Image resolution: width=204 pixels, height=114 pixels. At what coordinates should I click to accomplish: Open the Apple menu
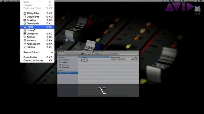point(3,1)
